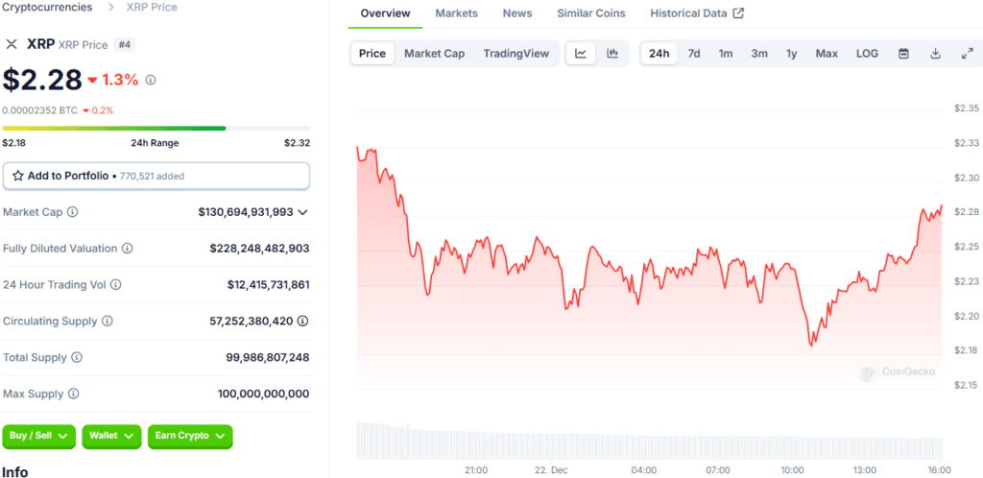Open the calendar date range picker
The width and height of the screenshot is (983, 478).
click(x=903, y=54)
